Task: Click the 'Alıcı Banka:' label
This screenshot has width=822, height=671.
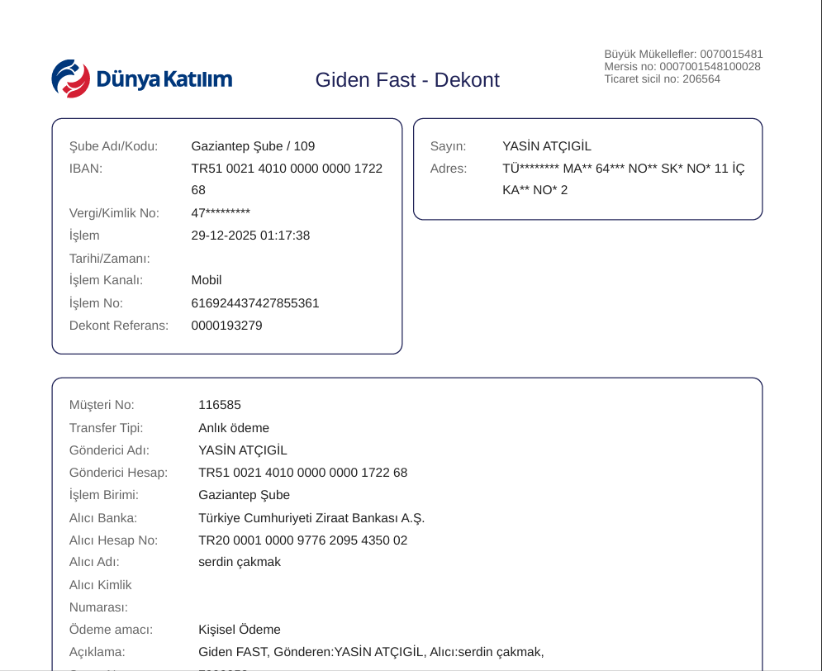Action: 102,518
